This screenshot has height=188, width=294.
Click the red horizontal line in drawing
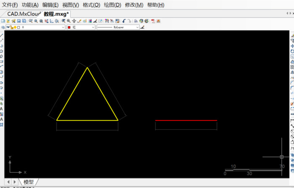click(x=186, y=120)
